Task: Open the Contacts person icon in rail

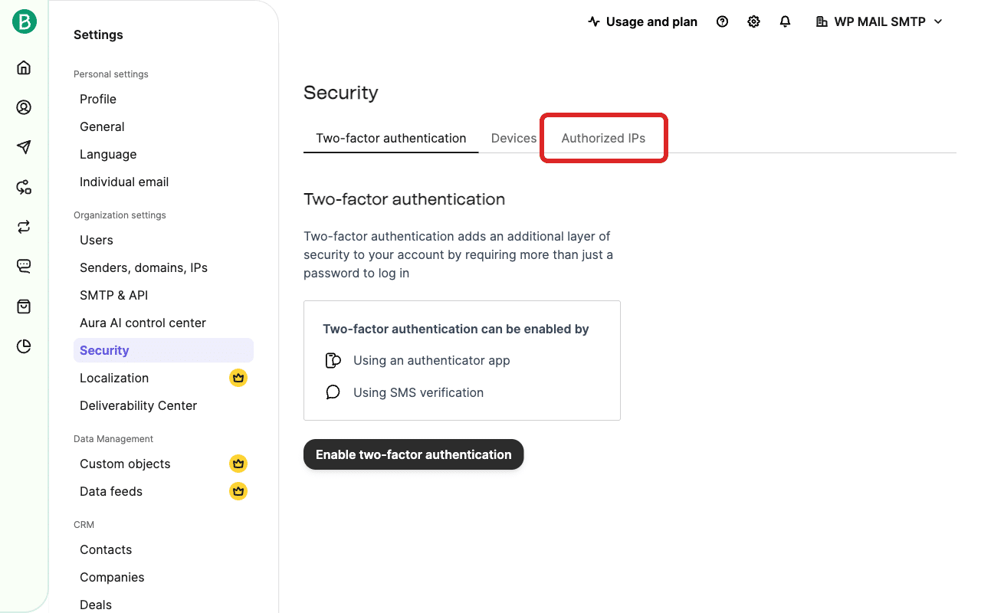Action: 24,107
